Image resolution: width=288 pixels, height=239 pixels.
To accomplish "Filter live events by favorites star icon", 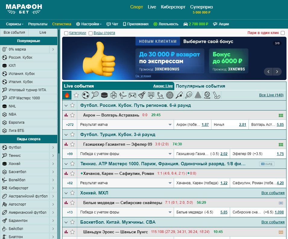I will pos(76,95).
